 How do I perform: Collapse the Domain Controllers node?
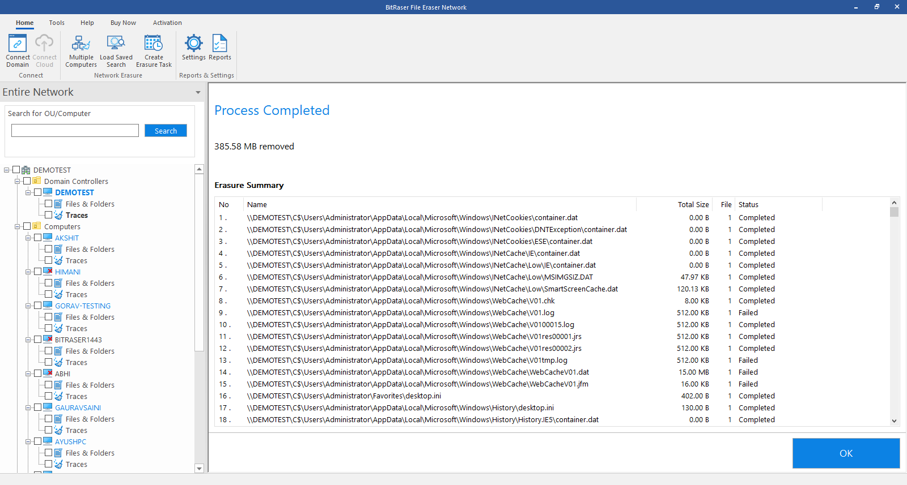18,181
